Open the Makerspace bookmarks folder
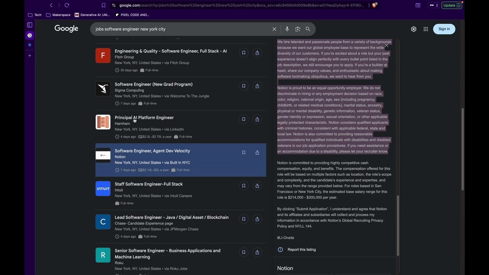This screenshot has height=275, width=489. pos(58,15)
